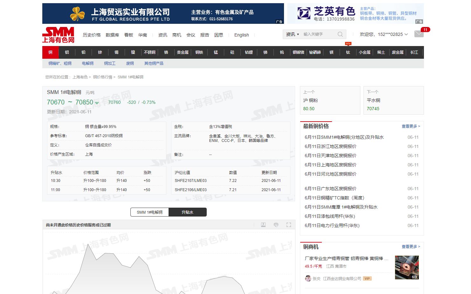This screenshot has height=294, width=471.
Task: Open 6月11日天津地区废铜报价 news
Action: [330, 156]
